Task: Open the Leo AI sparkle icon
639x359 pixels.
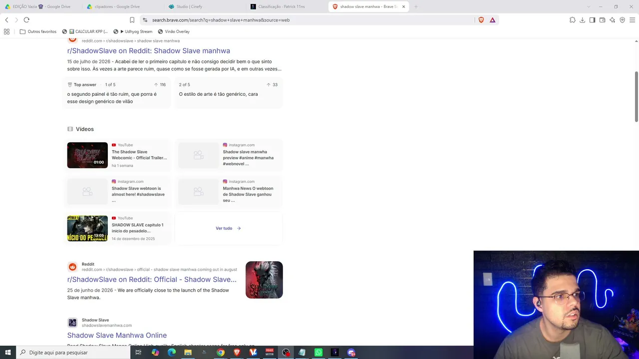Action: 613,20
